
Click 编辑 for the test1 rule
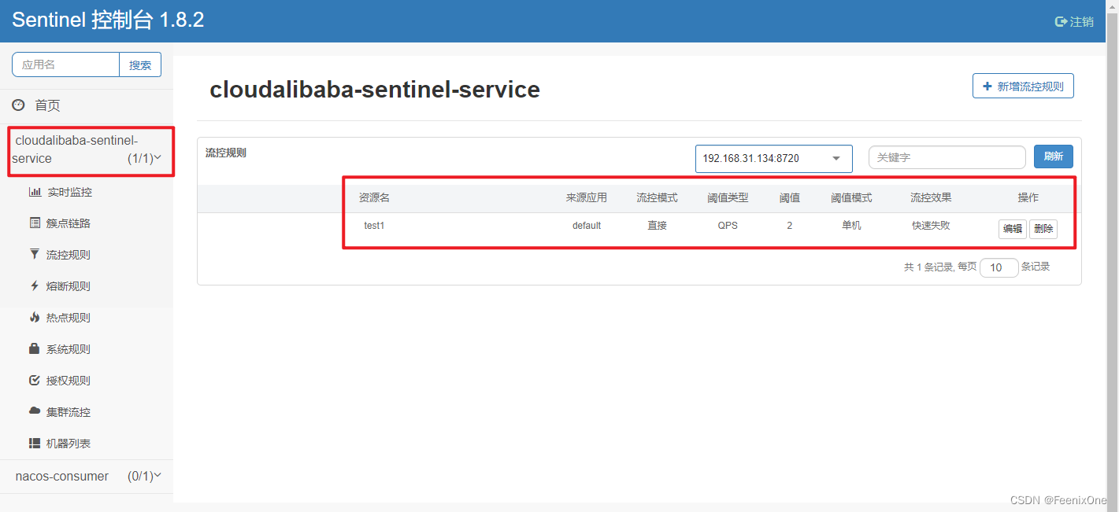coord(1013,229)
